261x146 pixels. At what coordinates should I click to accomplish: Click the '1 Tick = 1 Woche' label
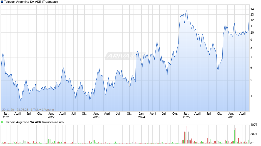coord(42,110)
